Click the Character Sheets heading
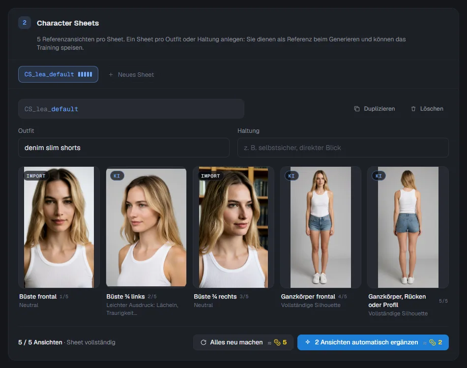Image resolution: width=467 pixels, height=368 pixels. (68, 23)
